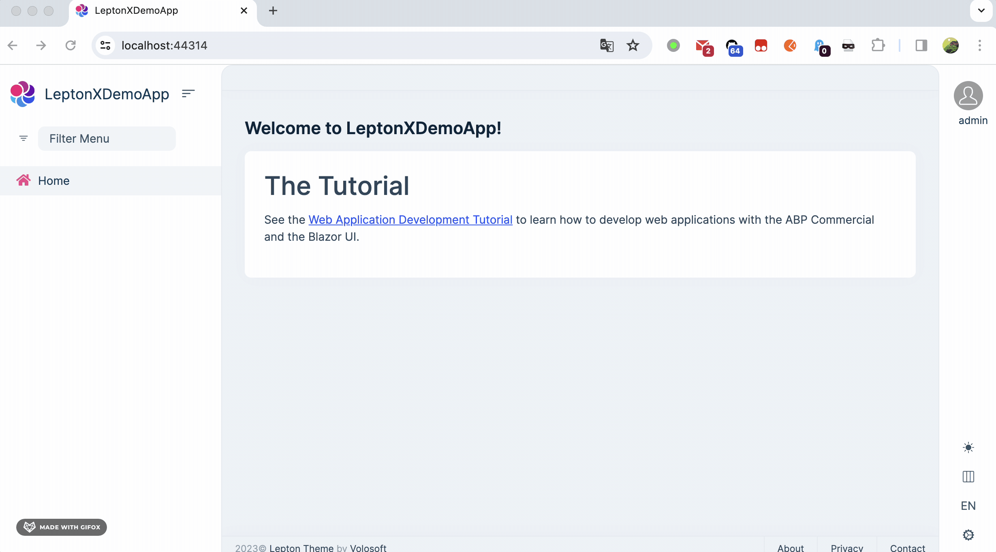
Task: Click the About footer link
Action: click(x=790, y=548)
